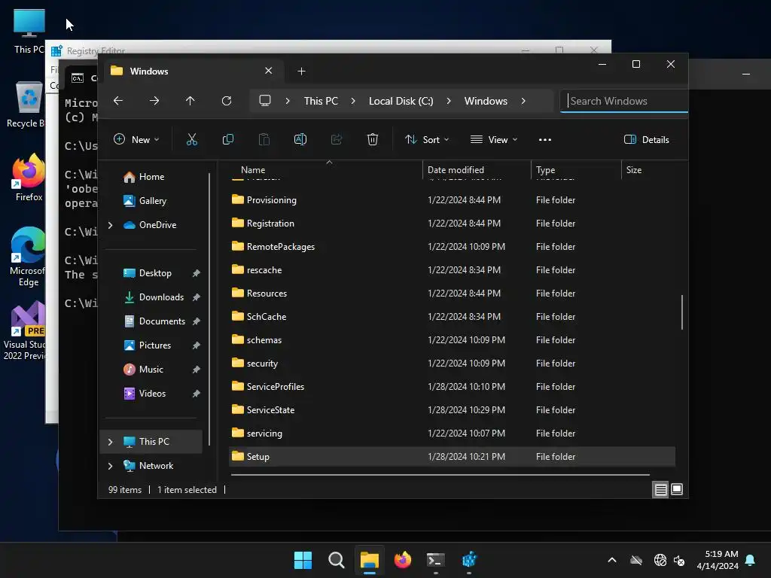Select the security folder
Image resolution: width=771 pixels, height=578 pixels.
click(452, 364)
